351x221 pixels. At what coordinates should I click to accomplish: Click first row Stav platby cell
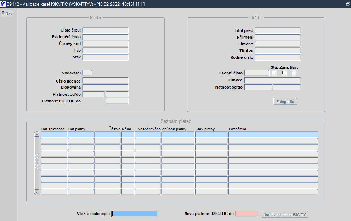[x=211, y=135]
